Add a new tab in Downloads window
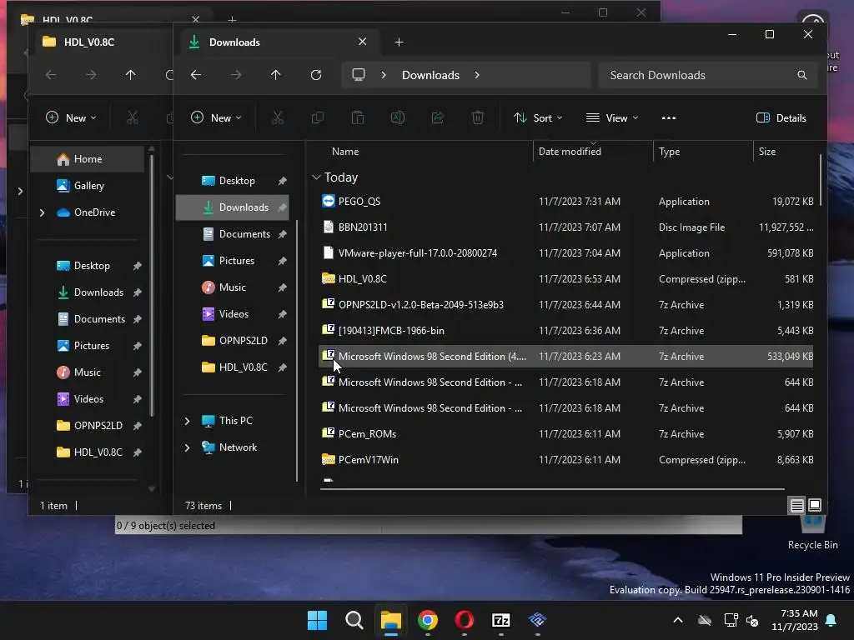Image resolution: width=854 pixels, height=640 pixels. tap(399, 42)
